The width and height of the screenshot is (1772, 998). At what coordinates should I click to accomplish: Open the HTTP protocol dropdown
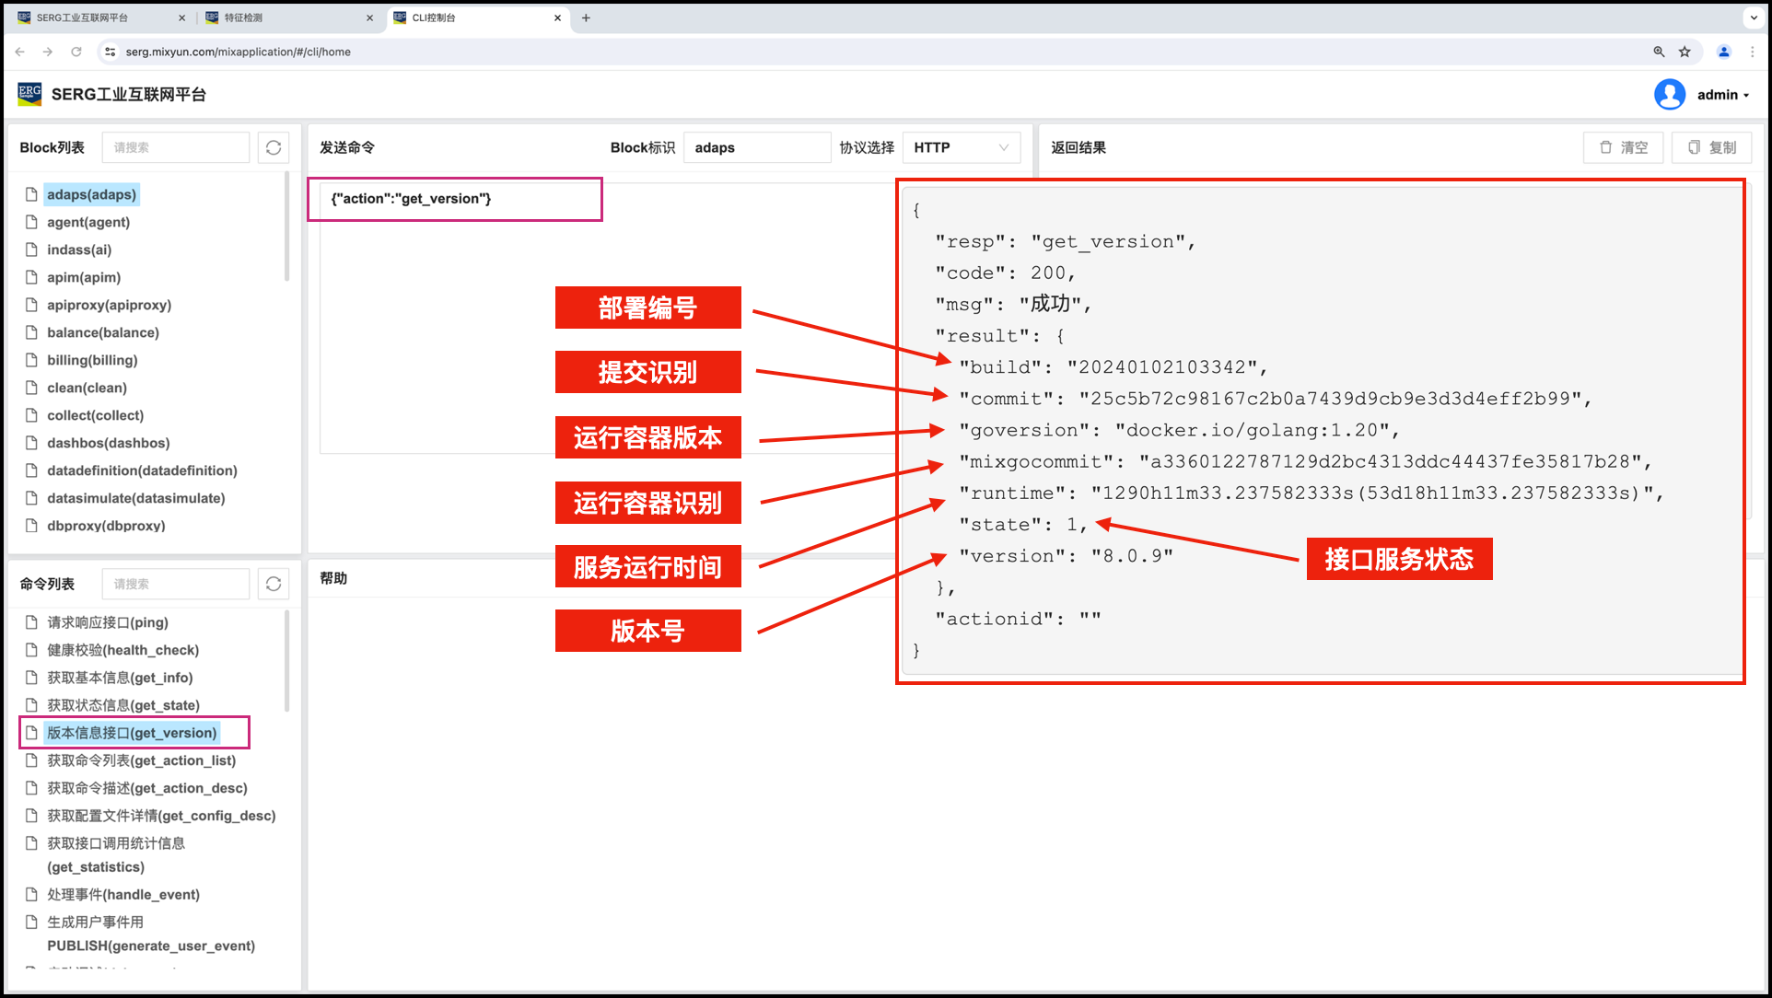point(961,147)
